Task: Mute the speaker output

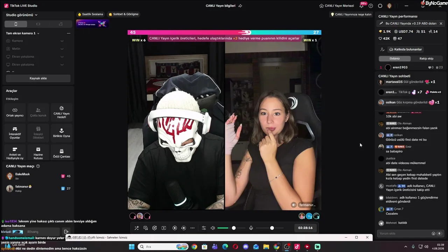Action: (213, 228)
